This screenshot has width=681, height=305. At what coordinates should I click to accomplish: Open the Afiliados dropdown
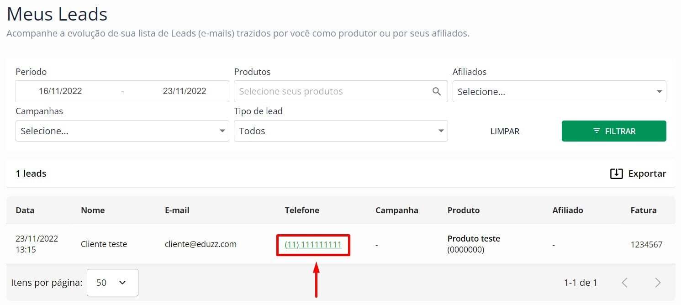tap(559, 91)
